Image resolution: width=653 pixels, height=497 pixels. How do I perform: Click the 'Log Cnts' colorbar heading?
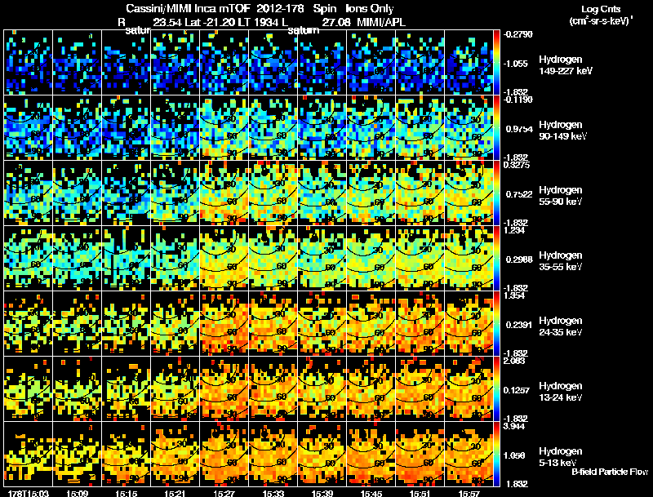(601, 9)
